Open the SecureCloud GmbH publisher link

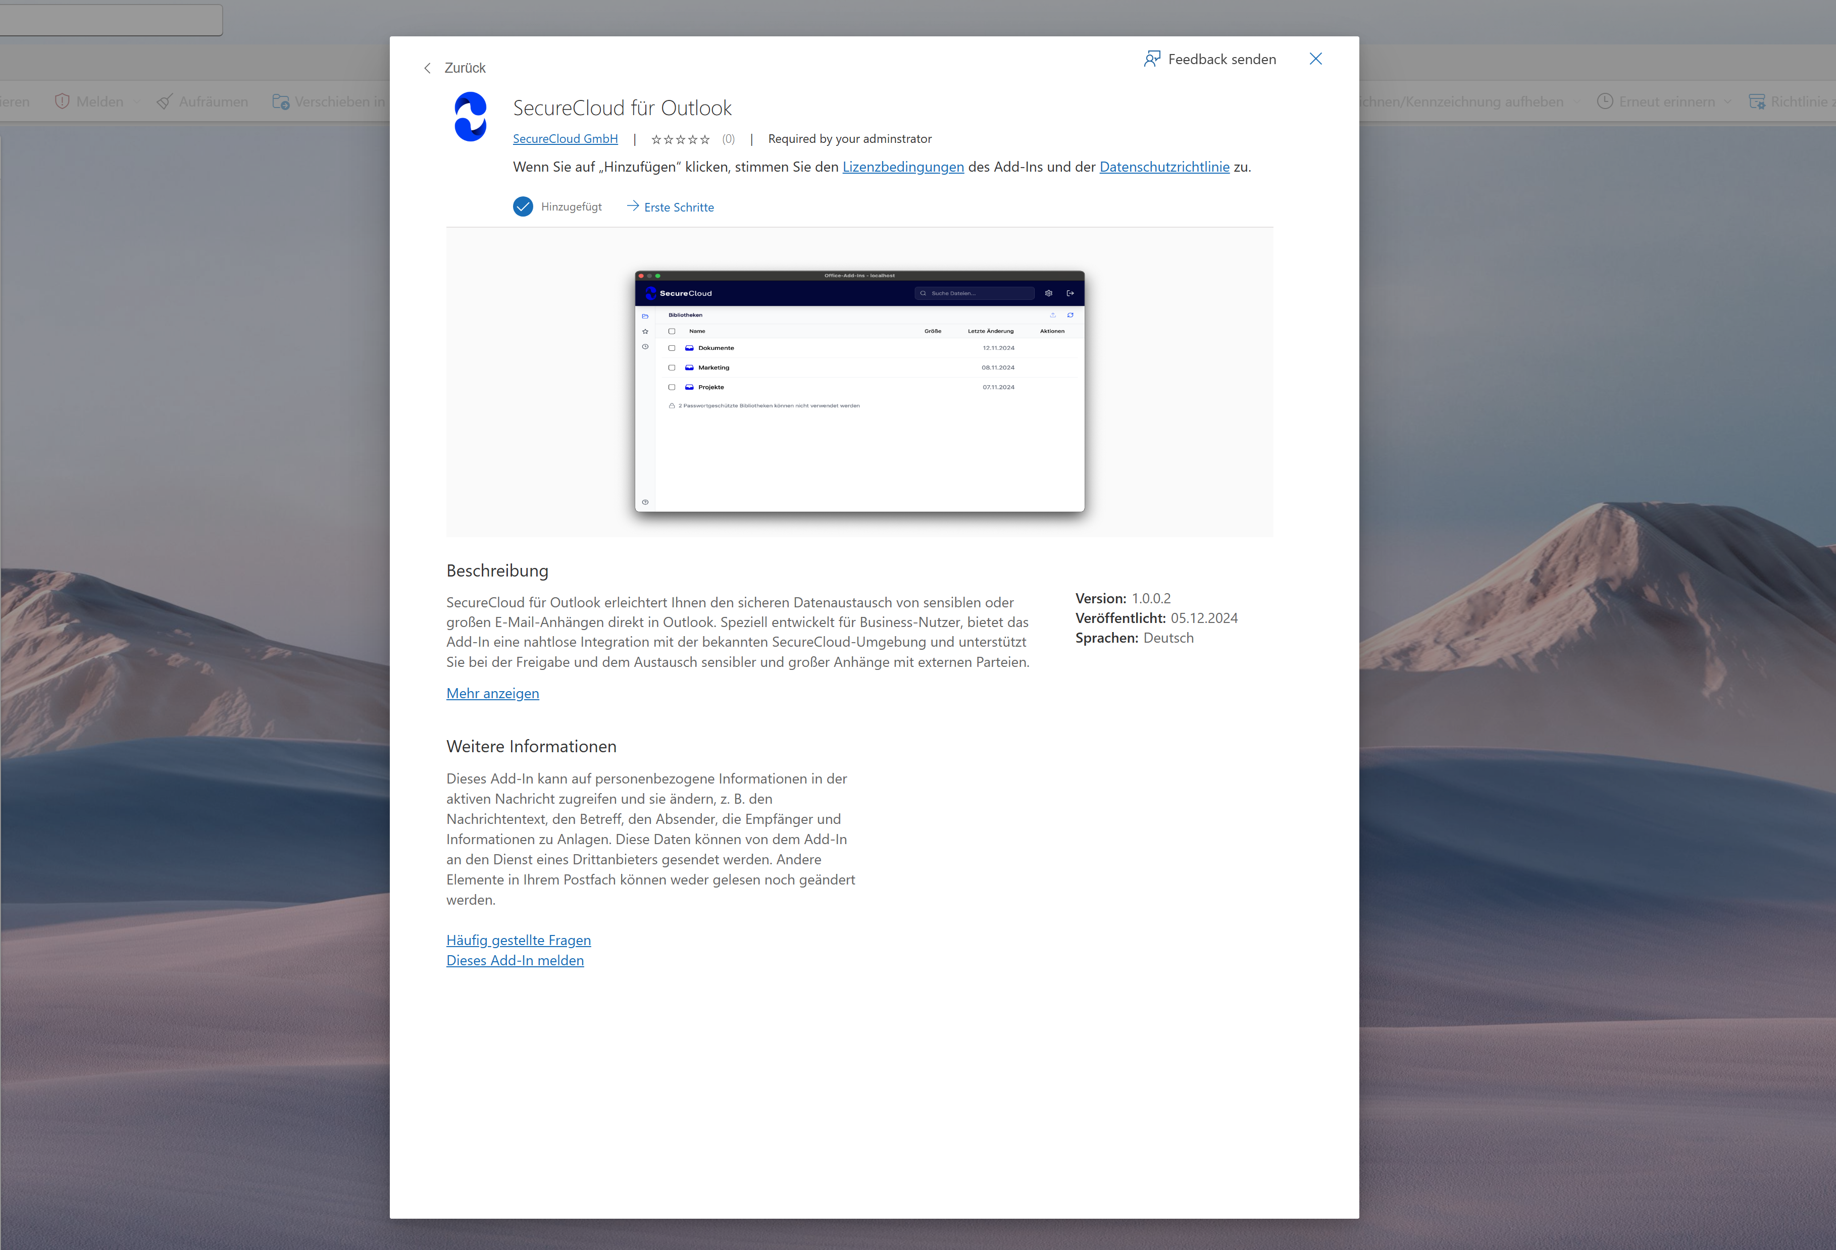[565, 139]
